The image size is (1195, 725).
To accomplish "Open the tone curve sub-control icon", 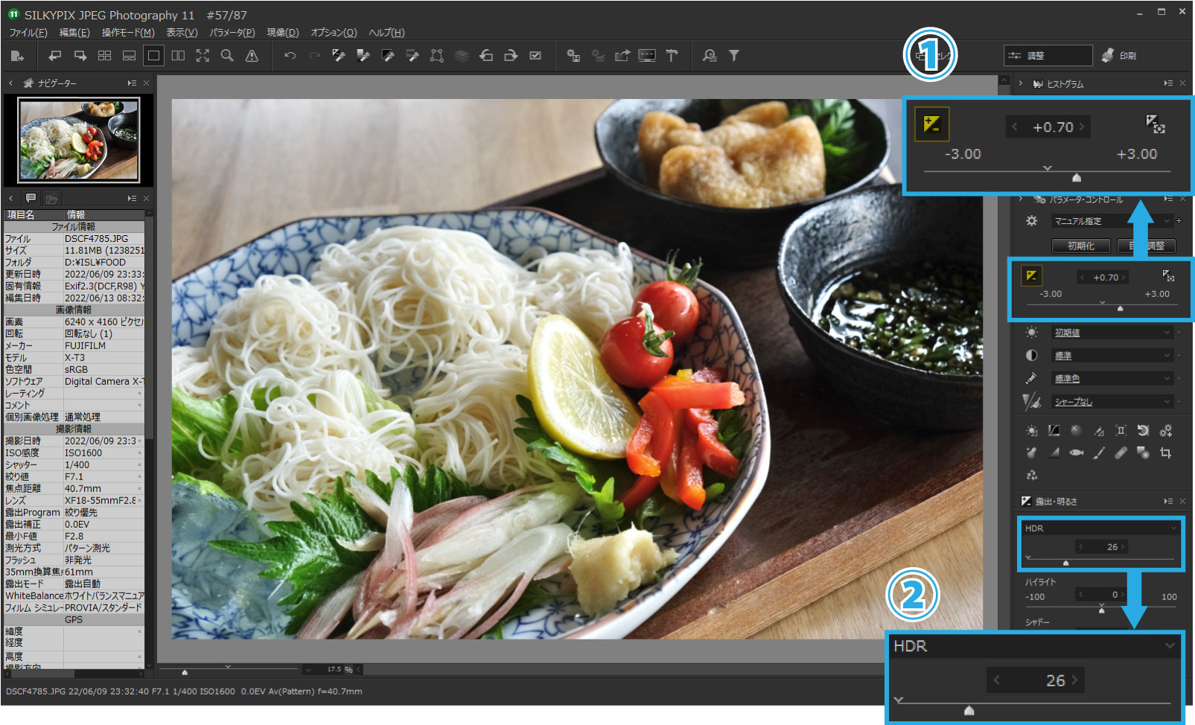I will pyautogui.click(x=1054, y=430).
